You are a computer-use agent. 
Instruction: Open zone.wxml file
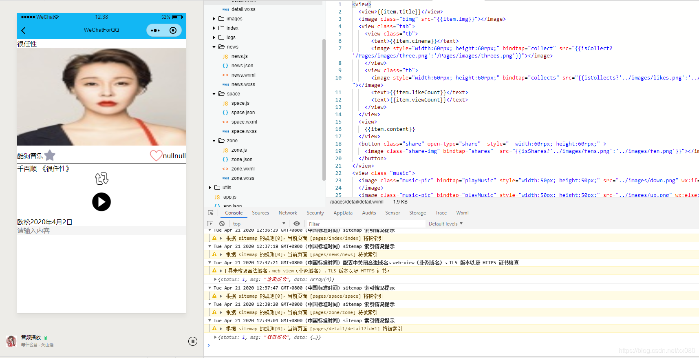[x=243, y=169]
